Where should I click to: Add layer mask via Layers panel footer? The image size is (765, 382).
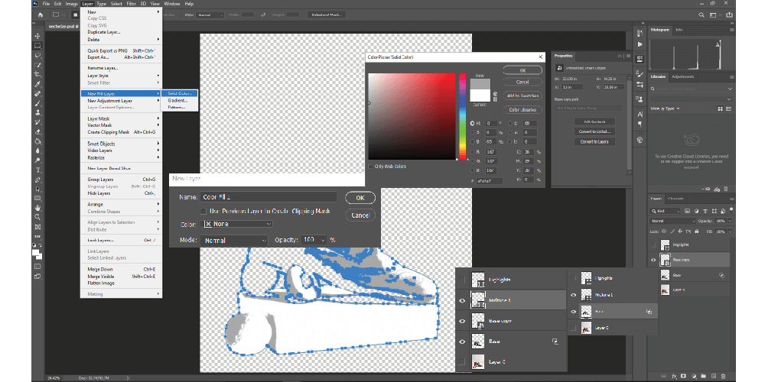point(683,376)
